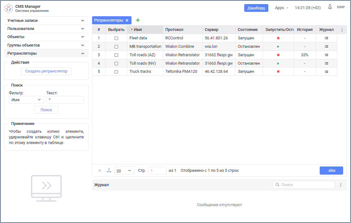
Task: Start the MB transportation retranslator
Action: tap(278, 47)
